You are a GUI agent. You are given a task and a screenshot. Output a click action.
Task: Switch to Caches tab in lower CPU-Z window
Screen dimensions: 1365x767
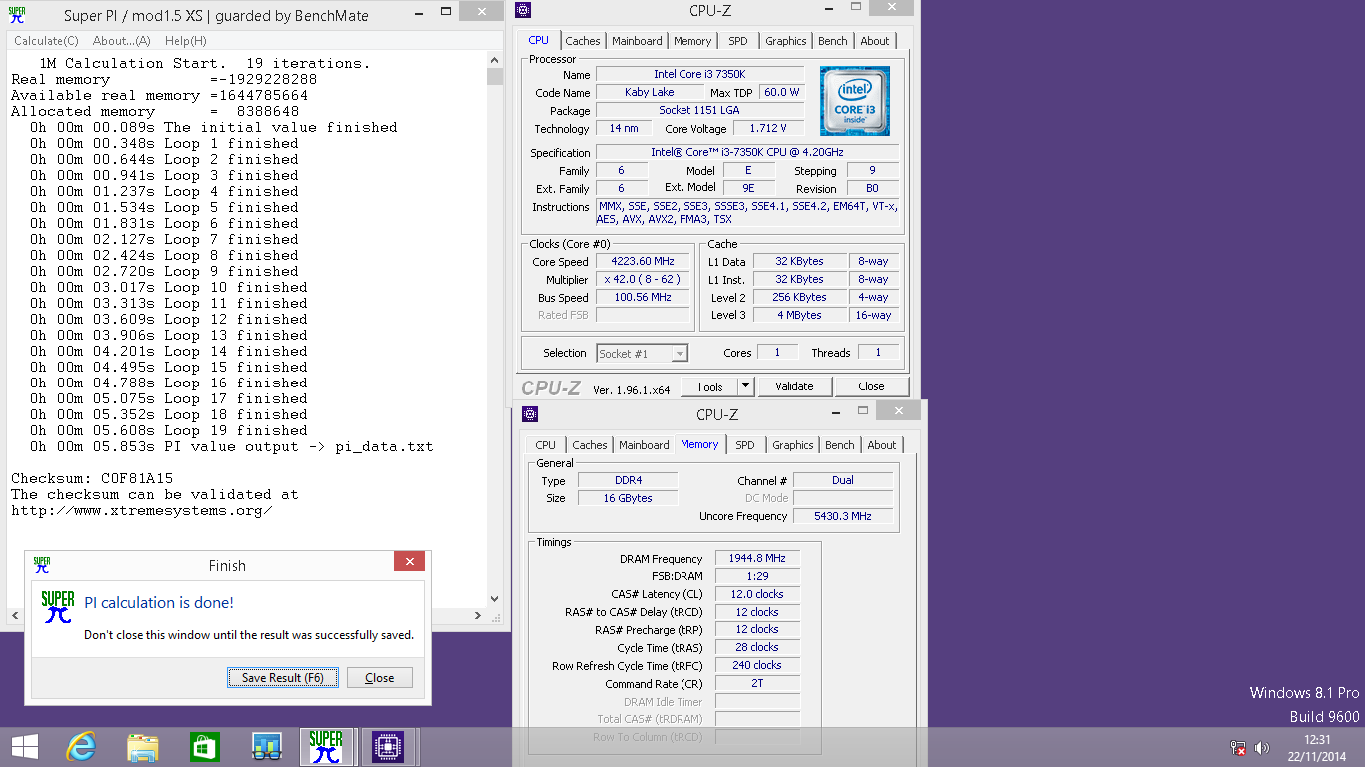590,445
